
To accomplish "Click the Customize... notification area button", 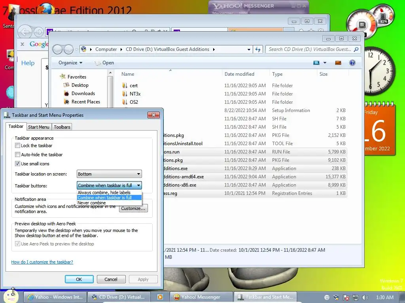I will coord(133,208).
